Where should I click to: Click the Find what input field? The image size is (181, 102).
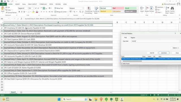155,41
